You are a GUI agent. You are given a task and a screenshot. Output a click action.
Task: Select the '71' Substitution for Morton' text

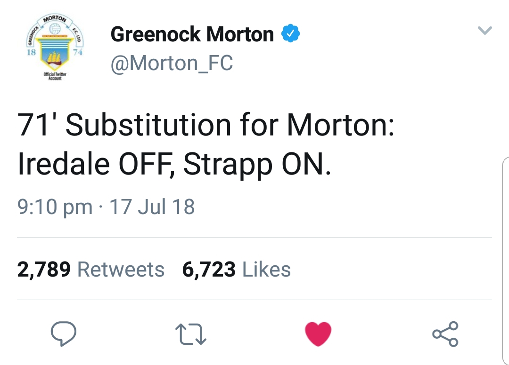point(206,125)
